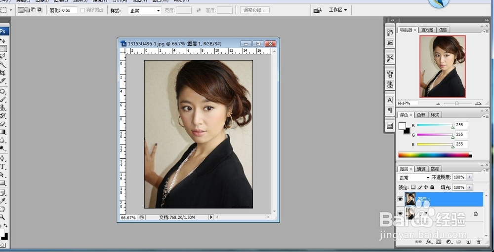Select the Dodge tool
The image size is (494, 252).
click(x=2, y=147)
